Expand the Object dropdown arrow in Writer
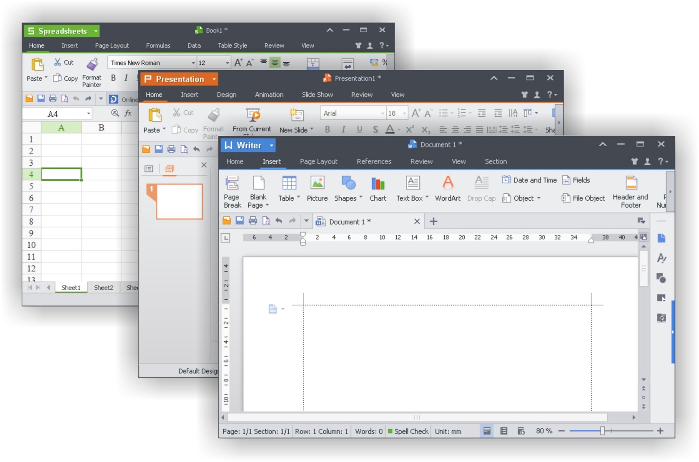This screenshot has width=699, height=462. (539, 198)
